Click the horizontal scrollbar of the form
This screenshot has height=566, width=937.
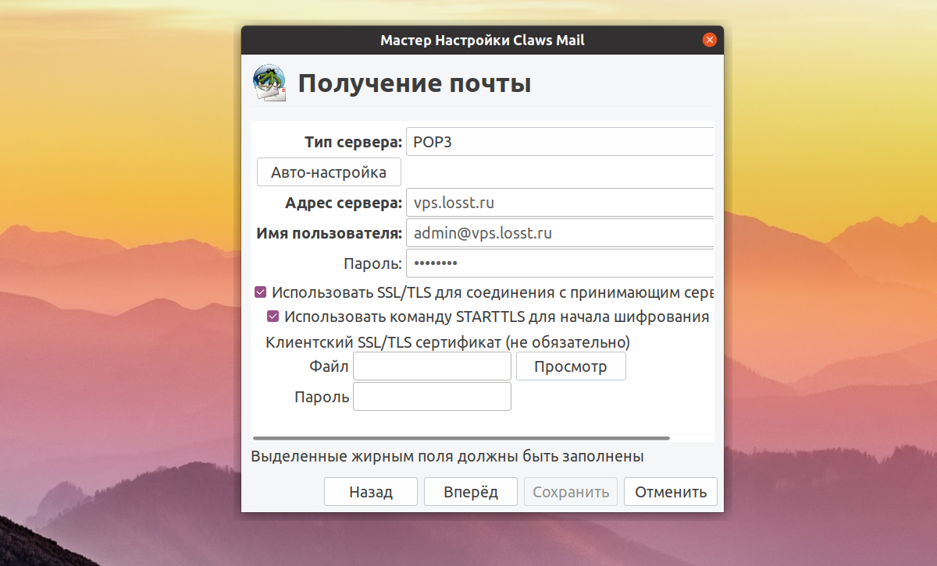coord(461,439)
